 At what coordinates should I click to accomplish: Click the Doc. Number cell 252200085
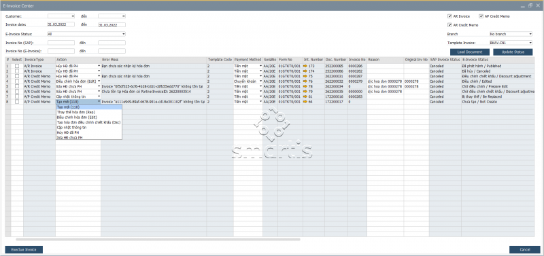336,66
